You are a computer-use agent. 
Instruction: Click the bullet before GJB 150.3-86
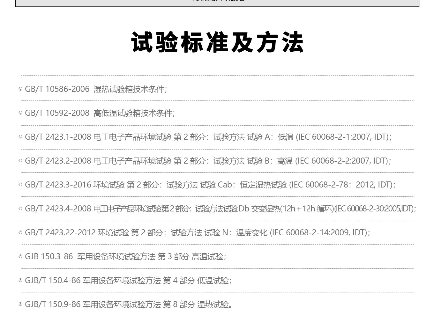coord(20,257)
